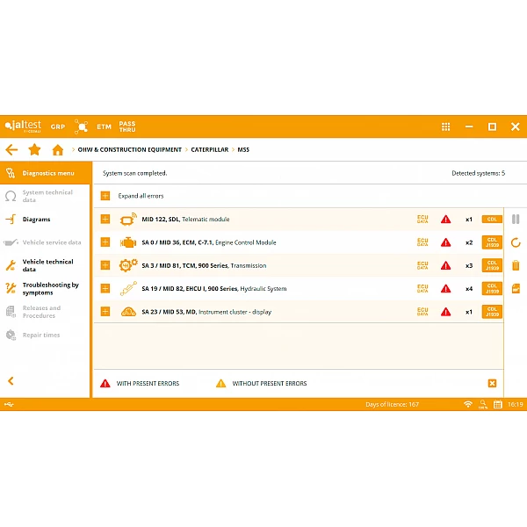Open calendar icon in status bar

(498, 404)
